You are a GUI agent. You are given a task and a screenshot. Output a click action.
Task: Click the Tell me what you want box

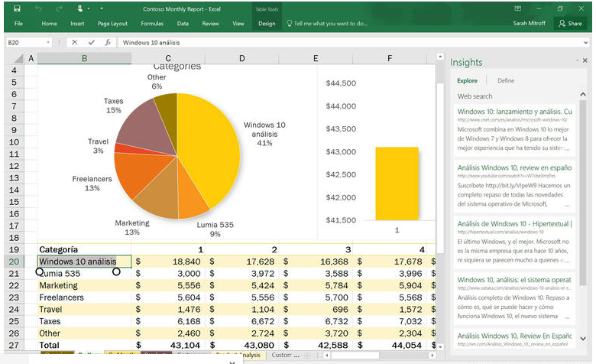[x=327, y=24]
